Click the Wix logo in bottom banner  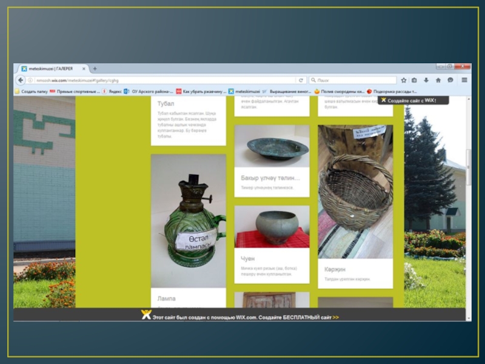point(146,314)
